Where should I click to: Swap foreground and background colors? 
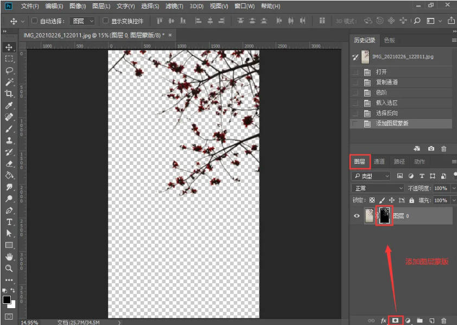[x=13, y=290]
